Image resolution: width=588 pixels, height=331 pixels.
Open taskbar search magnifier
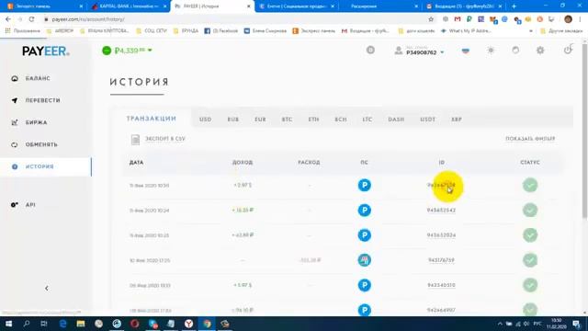pyautogui.click(x=27, y=324)
